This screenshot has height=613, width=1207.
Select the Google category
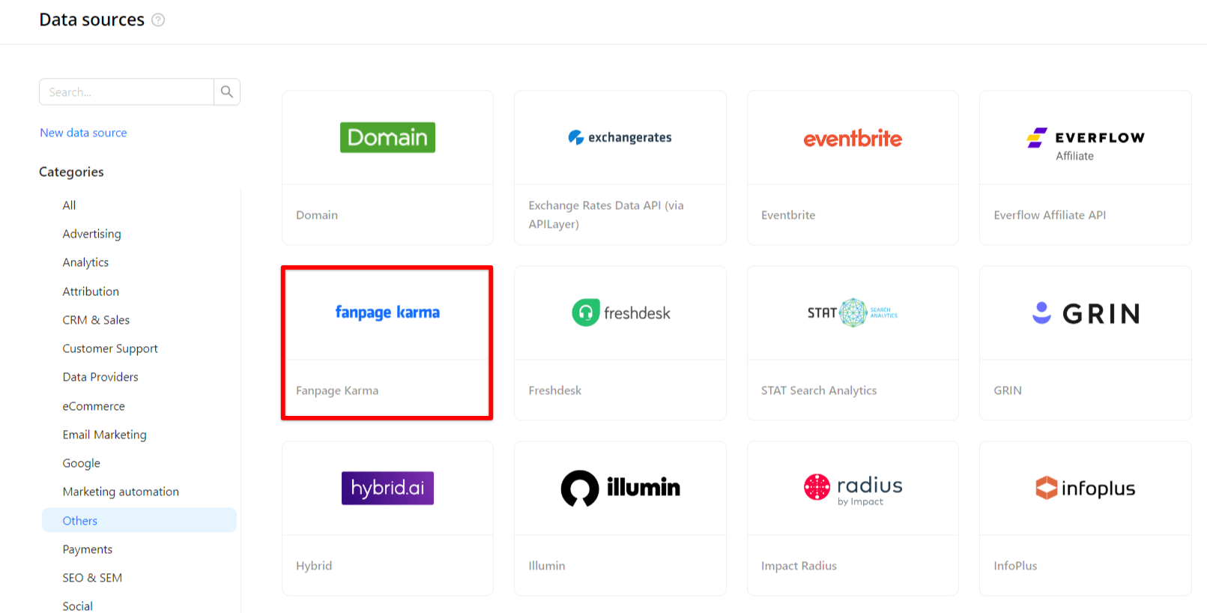81,463
